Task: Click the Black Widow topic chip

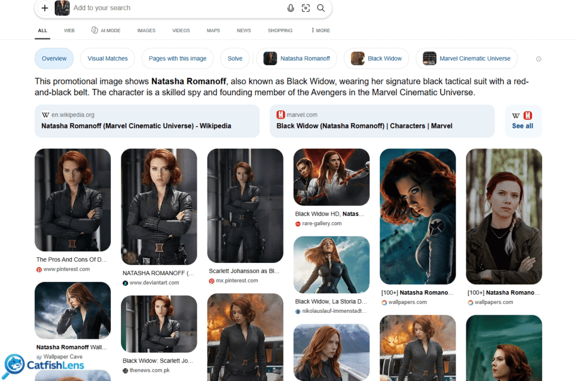Action: coord(376,59)
